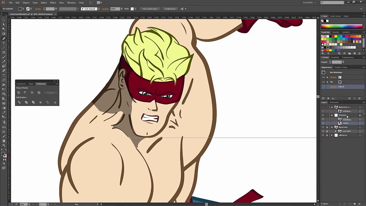This screenshot has width=366, height=206.
Task: Switch to the Artboards tab
Action: tap(334, 102)
